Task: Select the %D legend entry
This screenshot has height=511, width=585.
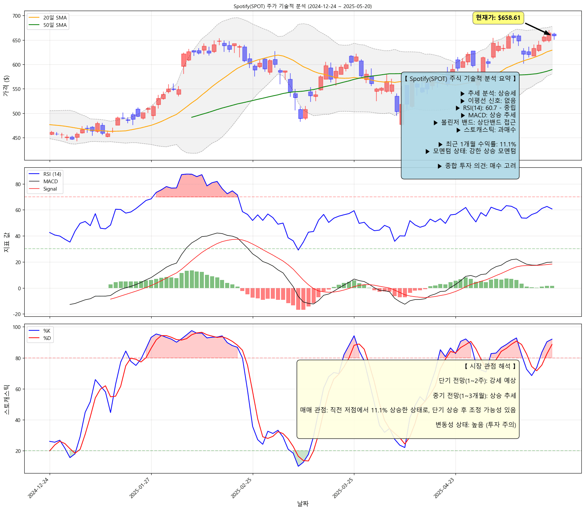Action: point(40,338)
